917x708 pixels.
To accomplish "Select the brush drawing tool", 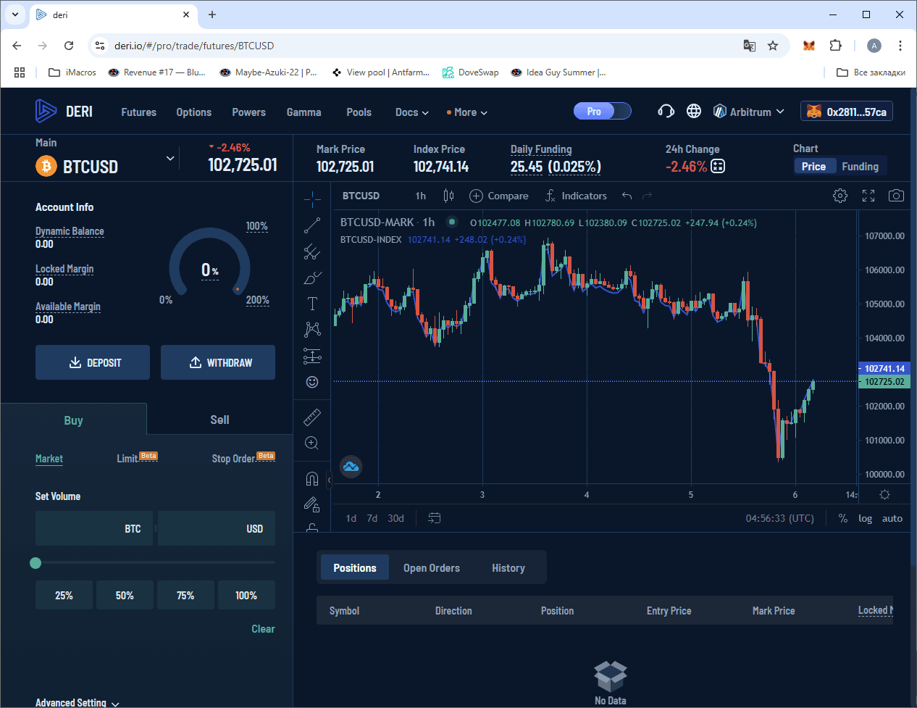I will coord(312,278).
